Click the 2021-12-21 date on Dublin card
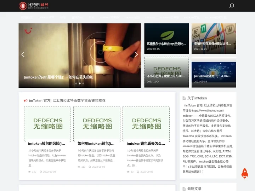Image resolution: width=255 pixels, height=191 pixels. click(200, 49)
